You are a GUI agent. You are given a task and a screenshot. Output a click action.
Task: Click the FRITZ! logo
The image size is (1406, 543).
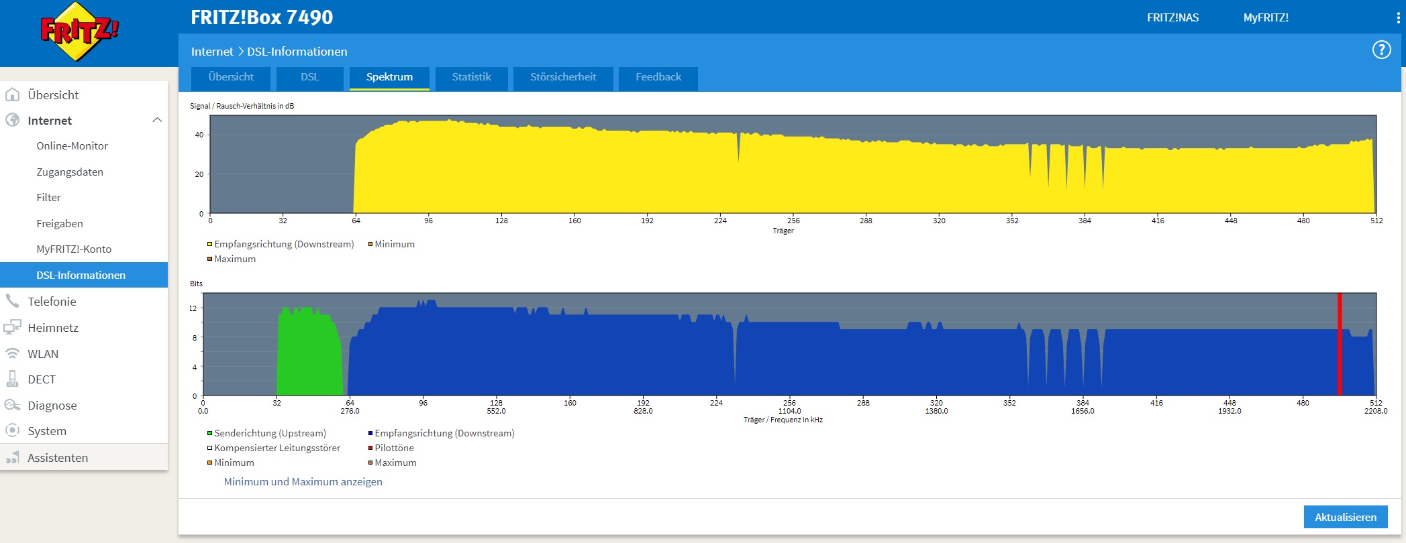(x=79, y=32)
